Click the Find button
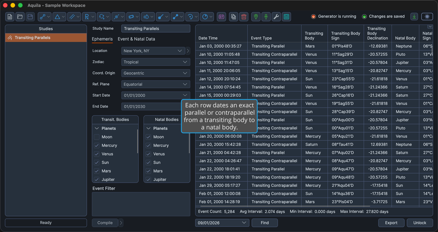The image size is (438, 232). coord(265,223)
